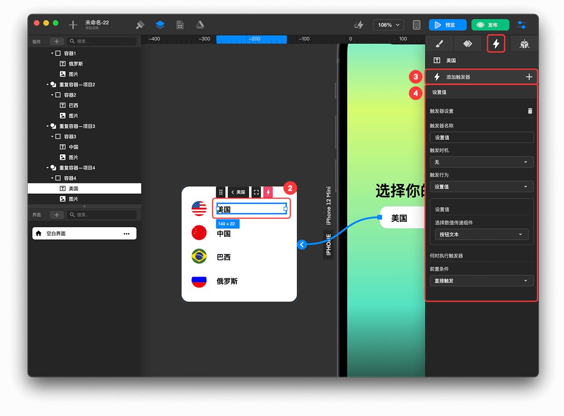Click the 美国 parent breadcrumb on canvas toolbar
Screen dimensions: 564x416
[238, 192]
